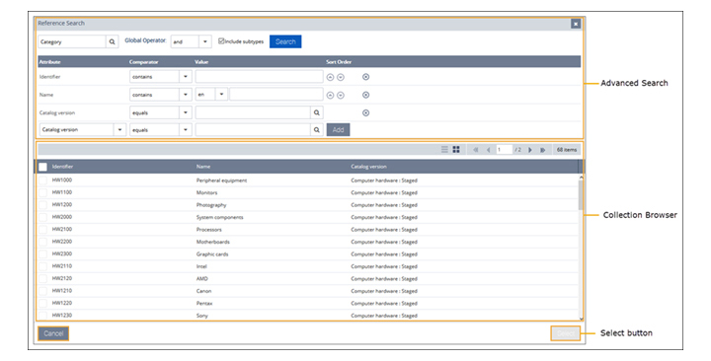Open the Catalog version condition comparator dropdown
Image resolution: width=711 pixels, height=361 pixels.
tap(186, 112)
